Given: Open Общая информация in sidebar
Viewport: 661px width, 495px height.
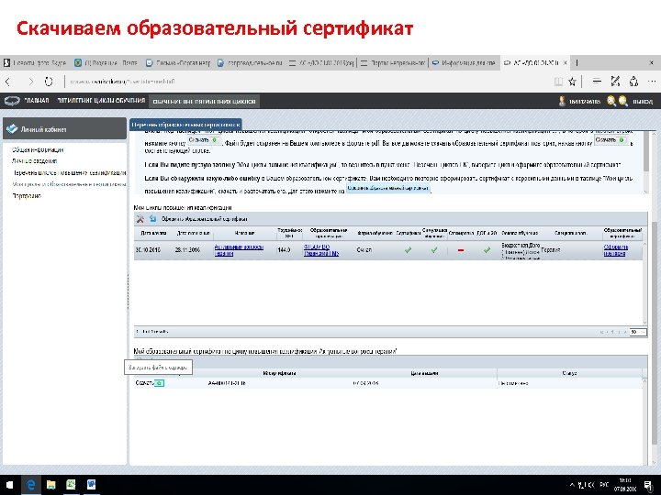Looking at the screenshot, I should click(38, 149).
